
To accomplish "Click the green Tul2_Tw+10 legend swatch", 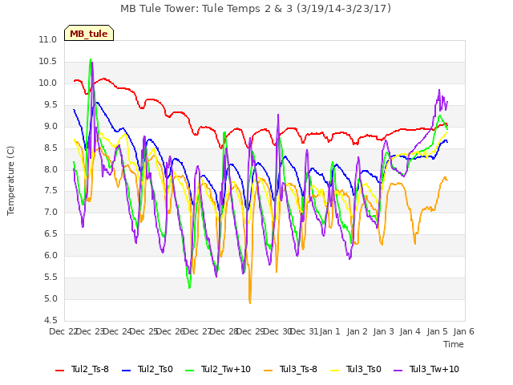I will click(x=189, y=370).
